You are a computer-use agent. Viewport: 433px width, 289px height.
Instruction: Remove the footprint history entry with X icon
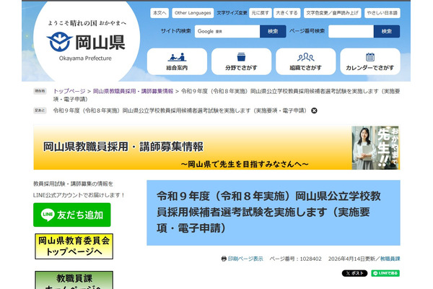coord(314,111)
